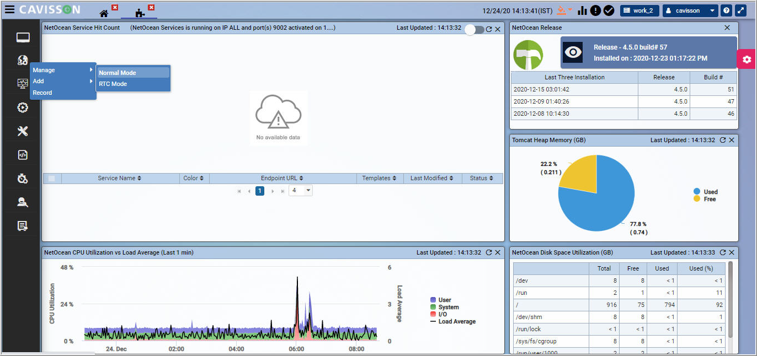Select RTC Mode from submenu
This screenshot has width=757, height=356.
tap(133, 84)
